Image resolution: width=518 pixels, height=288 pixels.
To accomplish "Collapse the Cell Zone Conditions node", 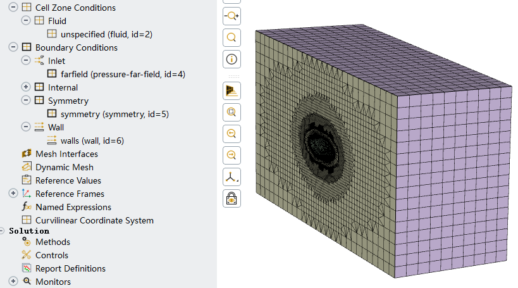I will (13, 7).
